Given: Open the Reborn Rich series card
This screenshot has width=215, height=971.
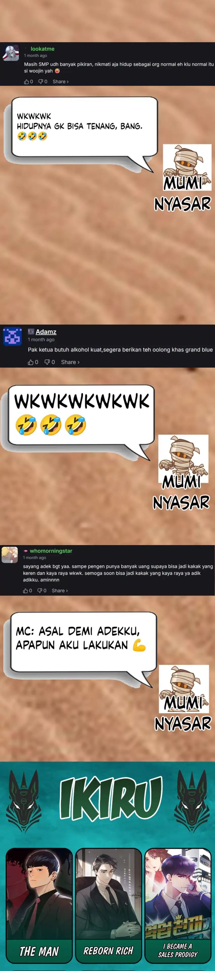Looking at the screenshot, I should pyautogui.click(x=108, y=910).
